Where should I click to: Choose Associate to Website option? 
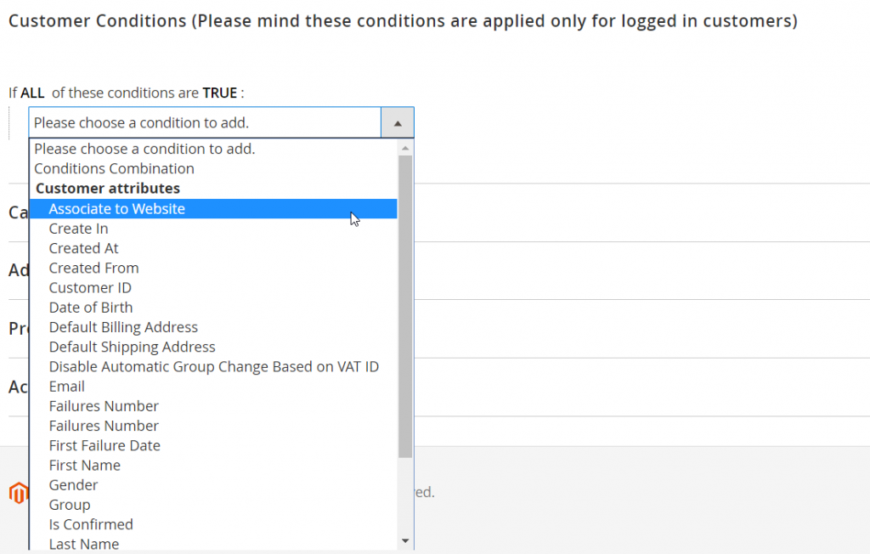point(116,208)
